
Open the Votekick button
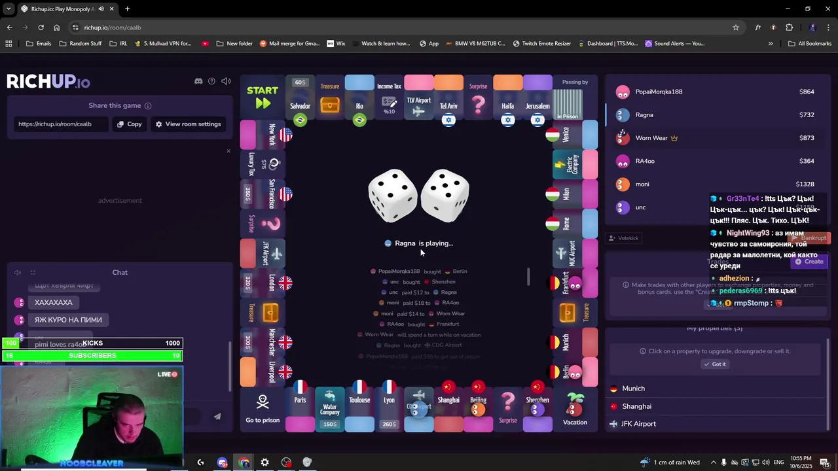[624, 238]
